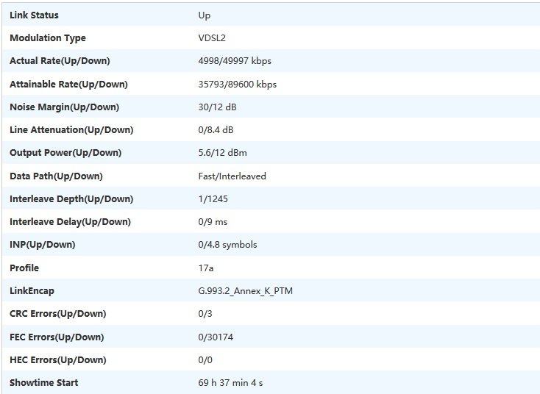Screen dimensions: 540x394
Task: Click the "Link Status" label
Action: [x=34, y=15]
